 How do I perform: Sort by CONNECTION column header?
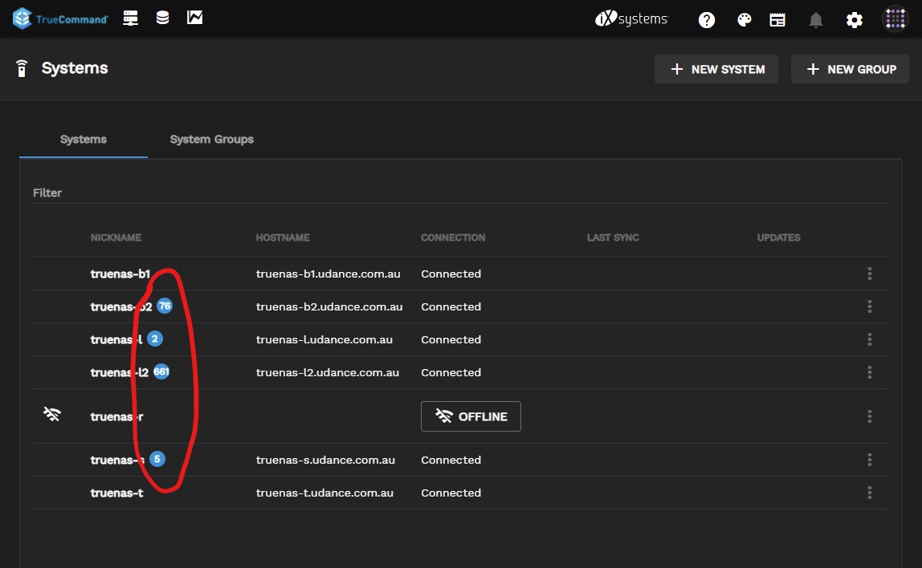coord(453,238)
